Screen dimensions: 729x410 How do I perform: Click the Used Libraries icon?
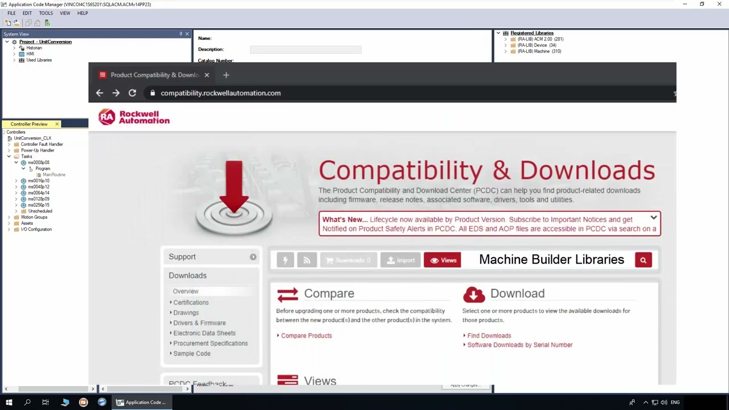pos(22,60)
